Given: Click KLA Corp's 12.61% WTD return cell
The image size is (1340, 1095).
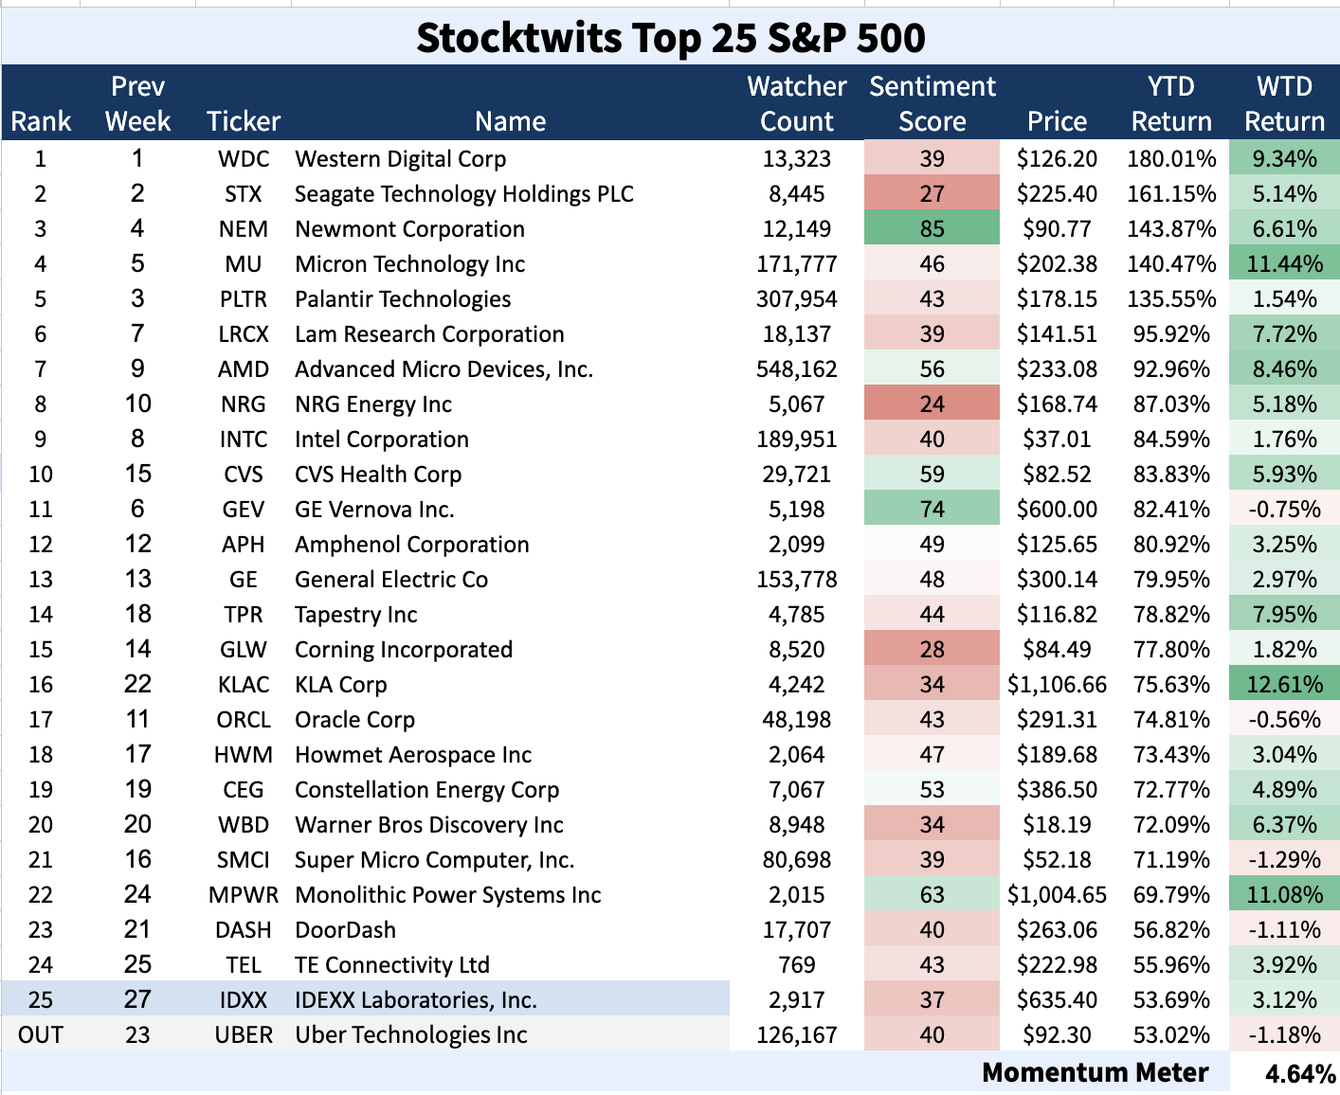Looking at the screenshot, I should tap(1284, 685).
